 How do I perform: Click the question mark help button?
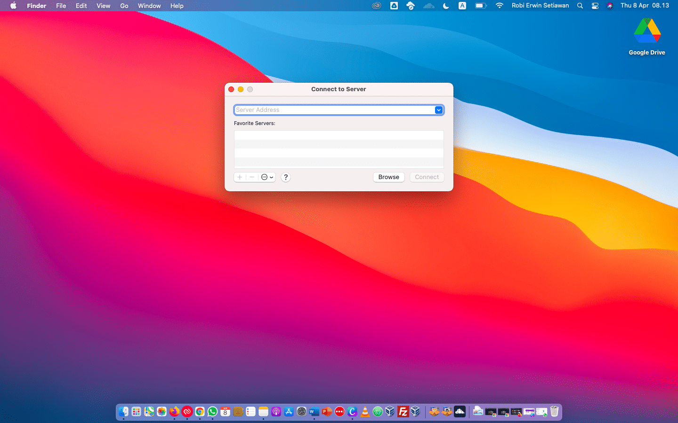point(286,177)
